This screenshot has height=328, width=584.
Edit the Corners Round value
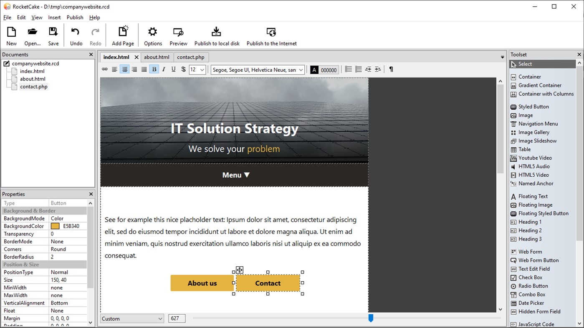(68, 249)
